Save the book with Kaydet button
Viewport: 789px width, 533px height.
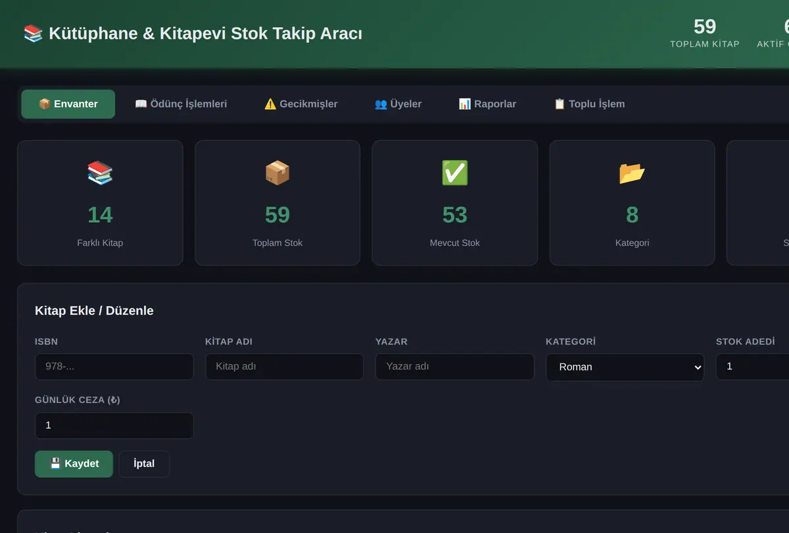(74, 464)
